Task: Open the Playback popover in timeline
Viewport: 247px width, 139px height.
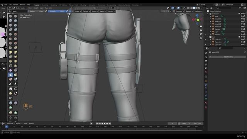Action: pos(10,124)
